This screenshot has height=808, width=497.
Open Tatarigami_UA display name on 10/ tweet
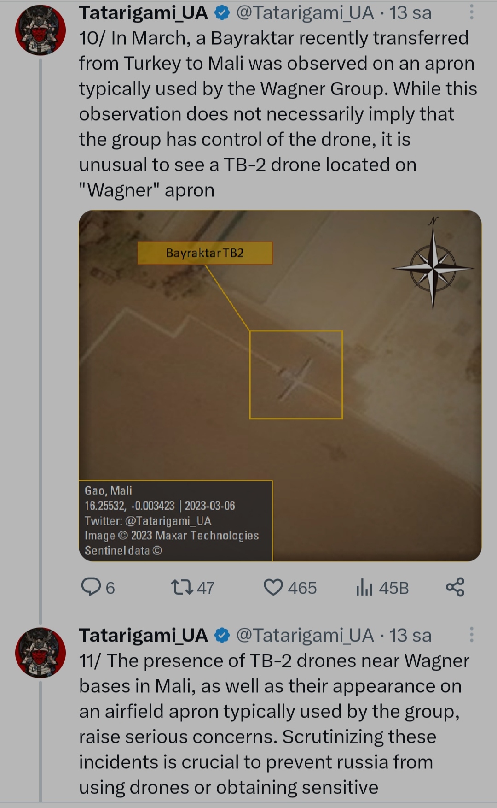click(x=143, y=13)
